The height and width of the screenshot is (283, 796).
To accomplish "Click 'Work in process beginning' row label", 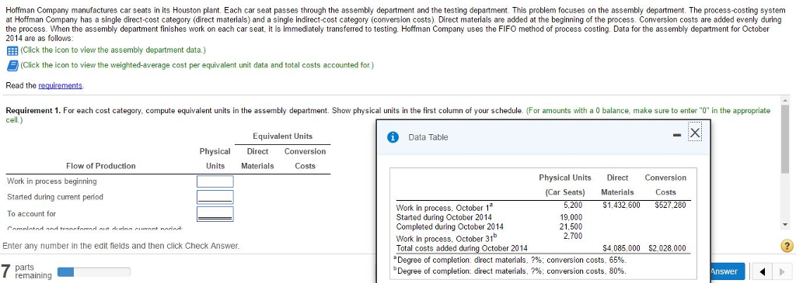I will pyautogui.click(x=52, y=181).
